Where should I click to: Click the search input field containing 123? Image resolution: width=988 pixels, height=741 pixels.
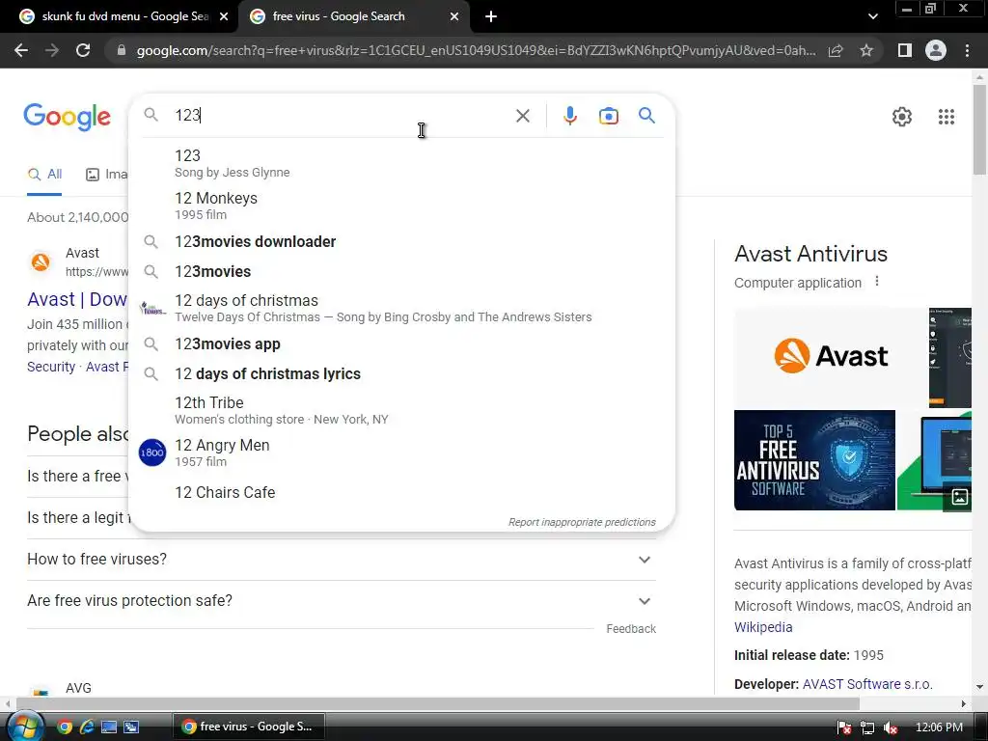(341, 116)
